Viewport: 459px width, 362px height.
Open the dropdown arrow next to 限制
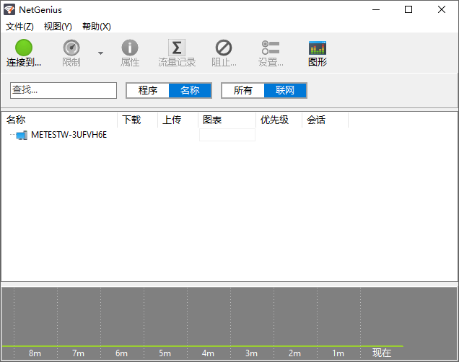click(x=100, y=53)
